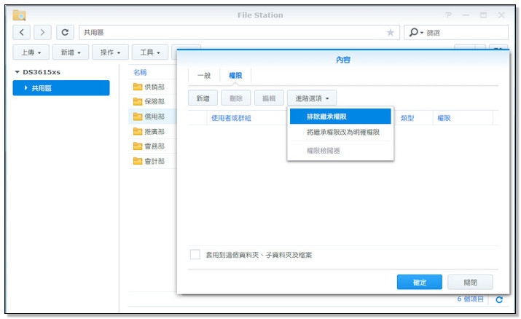Click the back navigation arrow
This screenshot has width=521, height=319.
[x=23, y=33]
